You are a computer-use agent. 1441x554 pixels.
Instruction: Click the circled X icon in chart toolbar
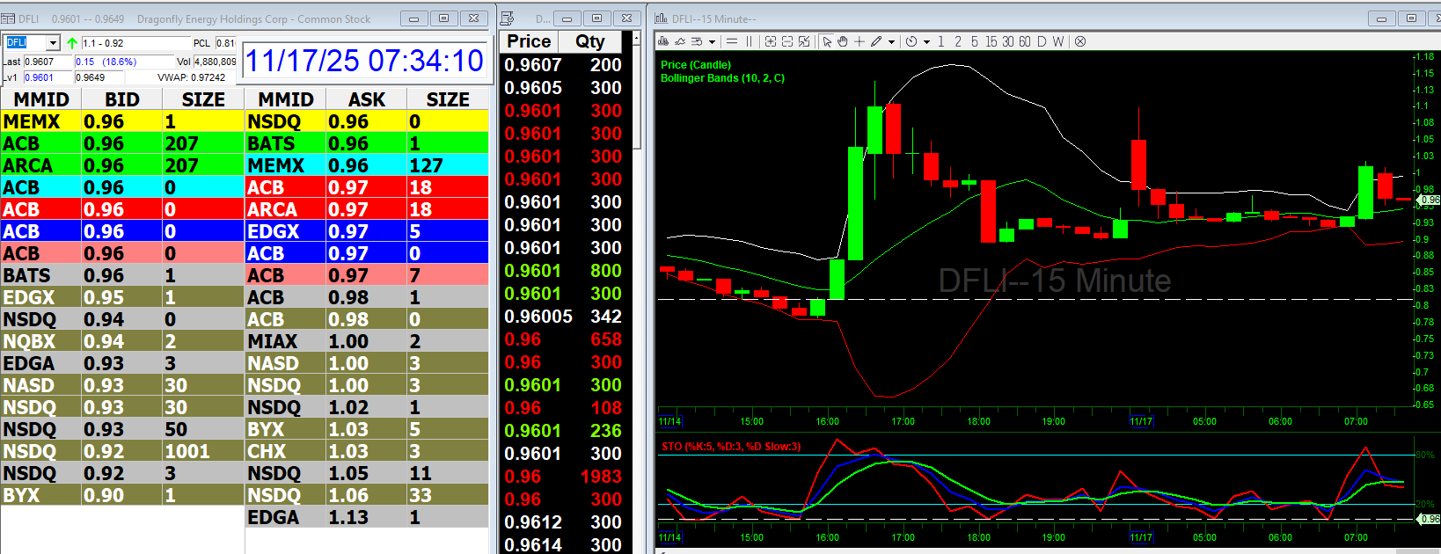pos(1080,41)
